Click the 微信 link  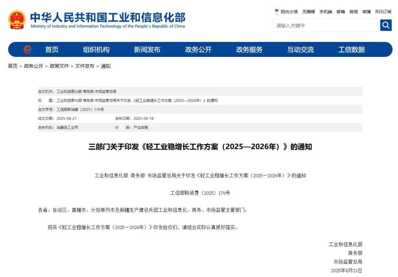point(353,12)
